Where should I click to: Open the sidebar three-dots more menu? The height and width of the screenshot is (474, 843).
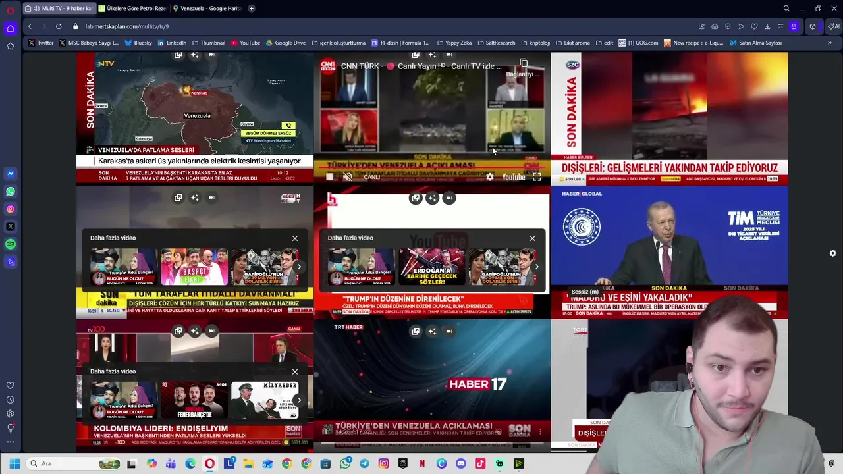click(x=10, y=442)
